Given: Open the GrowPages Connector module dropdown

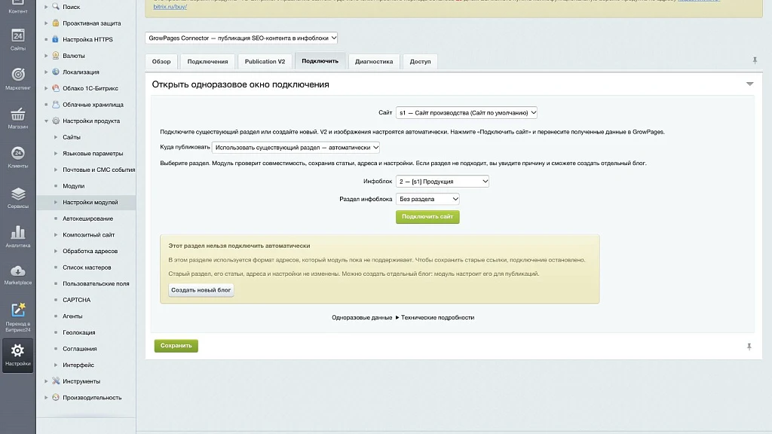Looking at the screenshot, I should pos(241,38).
